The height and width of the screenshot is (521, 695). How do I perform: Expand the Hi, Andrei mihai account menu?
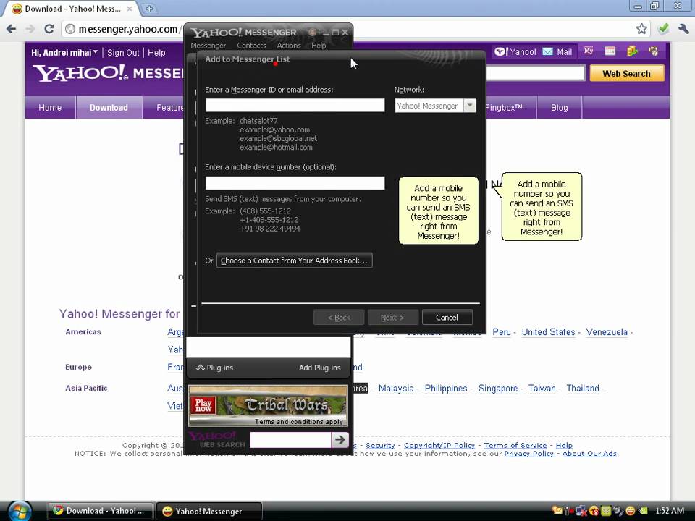pos(64,52)
